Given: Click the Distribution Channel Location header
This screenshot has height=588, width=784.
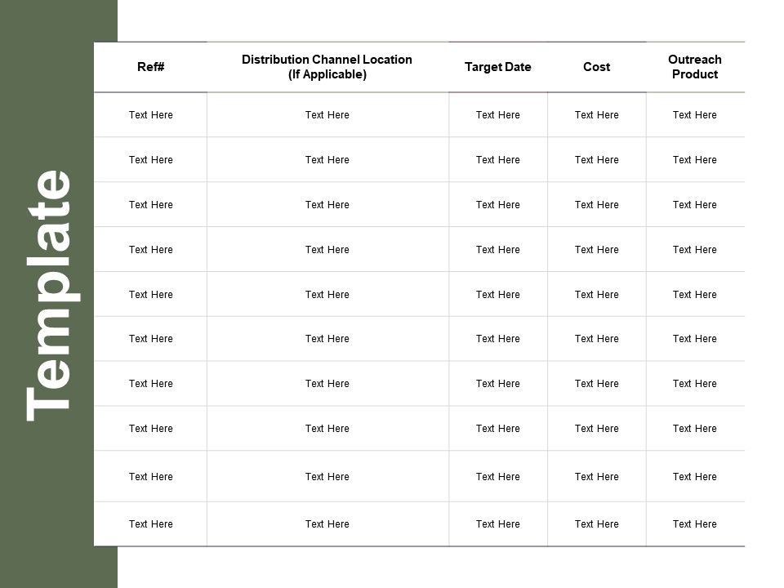Looking at the screenshot, I should pos(327,67).
